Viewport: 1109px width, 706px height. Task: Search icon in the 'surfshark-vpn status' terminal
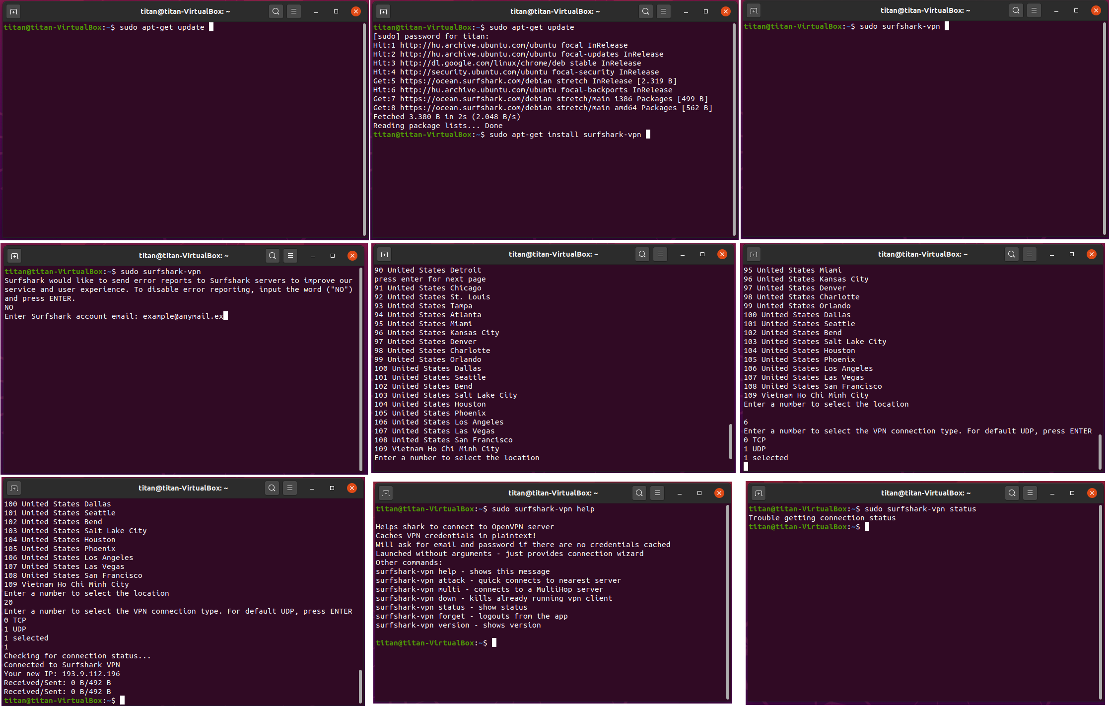(x=1012, y=493)
